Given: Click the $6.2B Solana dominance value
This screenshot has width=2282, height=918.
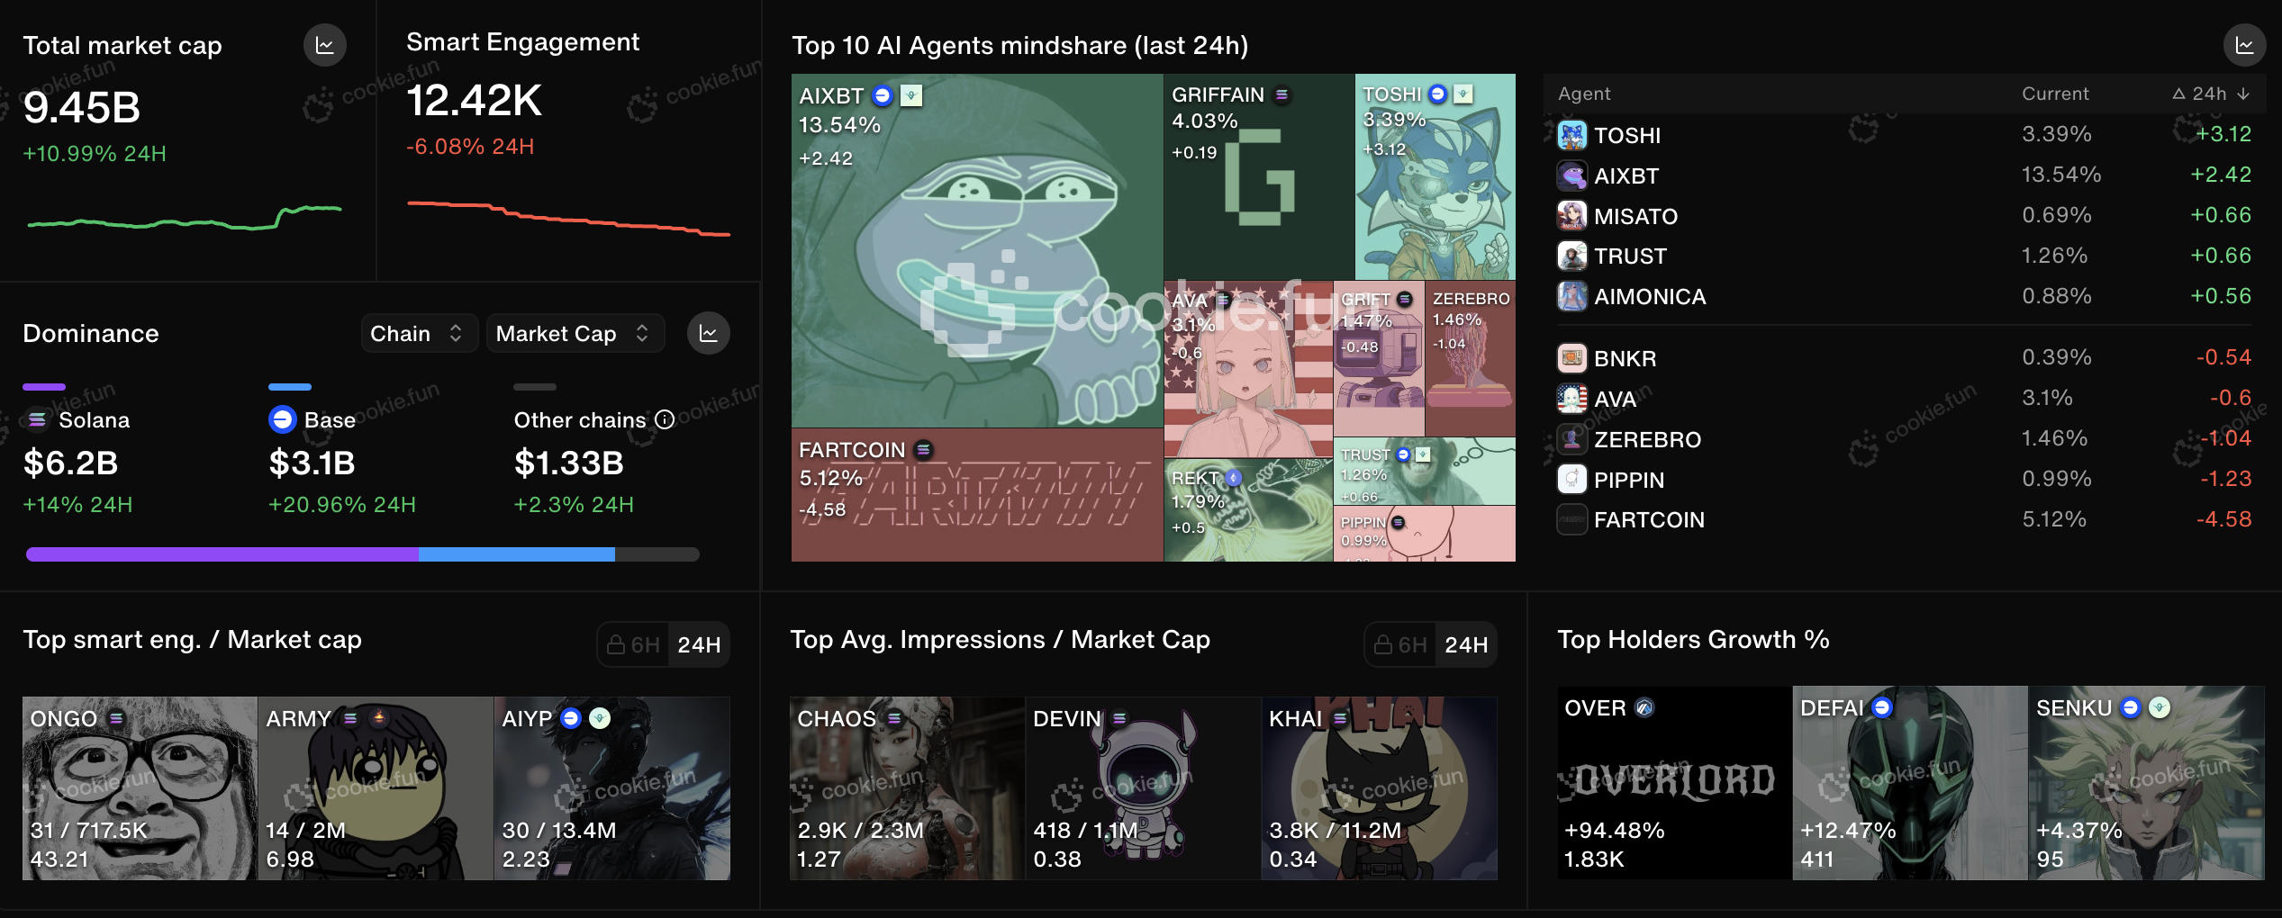Looking at the screenshot, I should pos(70,463).
